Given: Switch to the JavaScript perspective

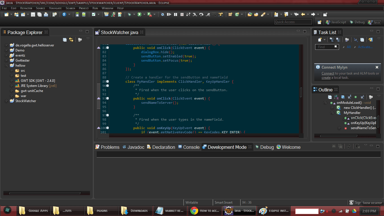Looking at the screenshot, I should [x=336, y=22].
